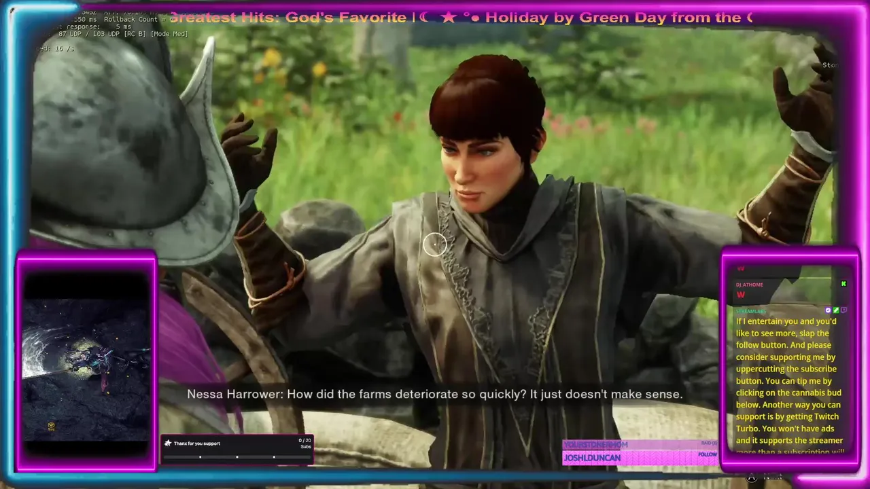
Task: Click the green badge in the STREAMLABS message
Action: coord(836,310)
